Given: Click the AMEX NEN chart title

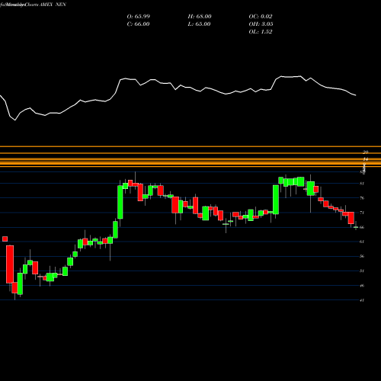Looking at the screenshot, I should 53,5.
